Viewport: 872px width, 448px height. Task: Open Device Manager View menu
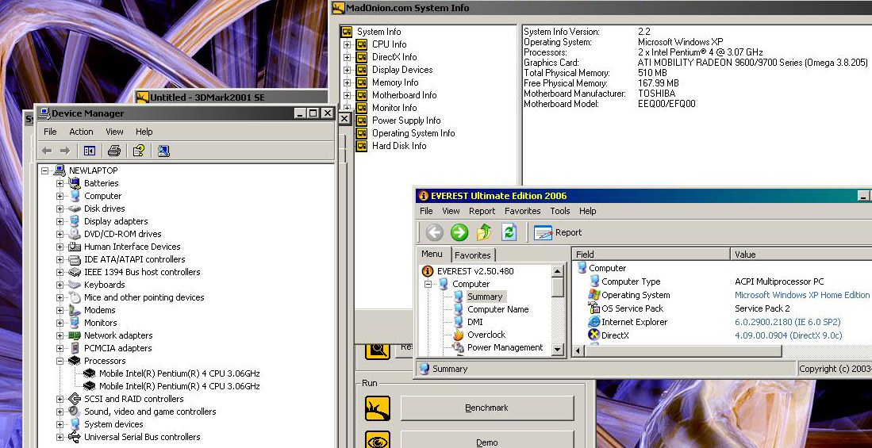tap(114, 132)
